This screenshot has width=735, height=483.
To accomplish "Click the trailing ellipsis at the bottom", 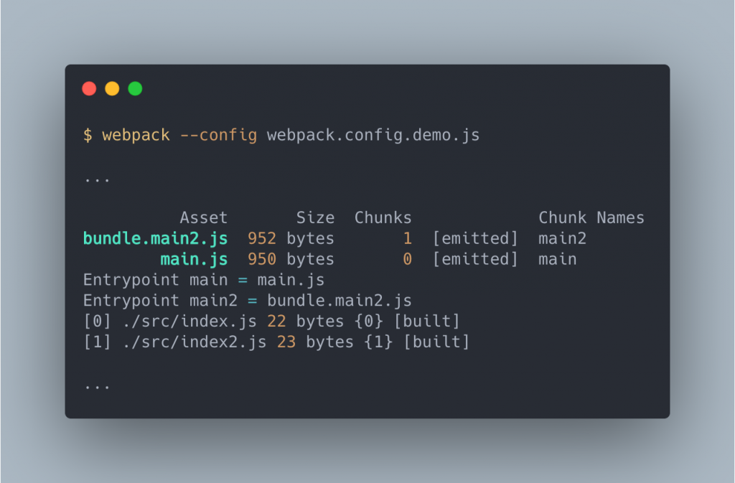I will coord(97,387).
